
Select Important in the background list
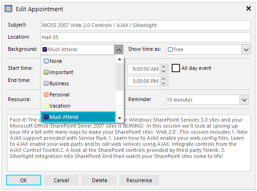(78, 72)
